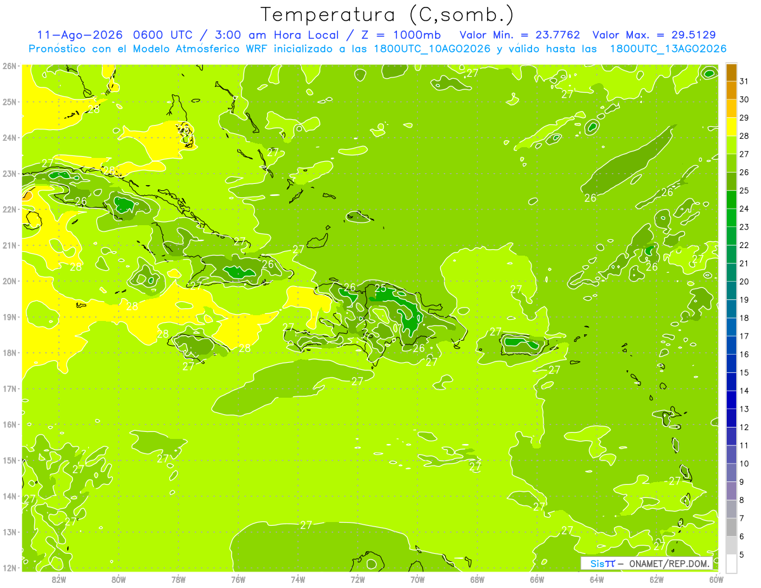Select valid-until time "1800UTC_13AGO2026"
The height and width of the screenshot is (588, 761).
click(668, 49)
